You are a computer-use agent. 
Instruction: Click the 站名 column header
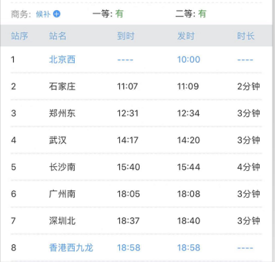point(58,36)
